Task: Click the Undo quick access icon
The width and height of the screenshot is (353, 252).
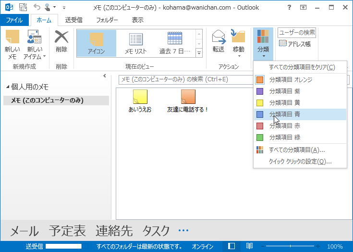Action: pyautogui.click(x=37, y=7)
